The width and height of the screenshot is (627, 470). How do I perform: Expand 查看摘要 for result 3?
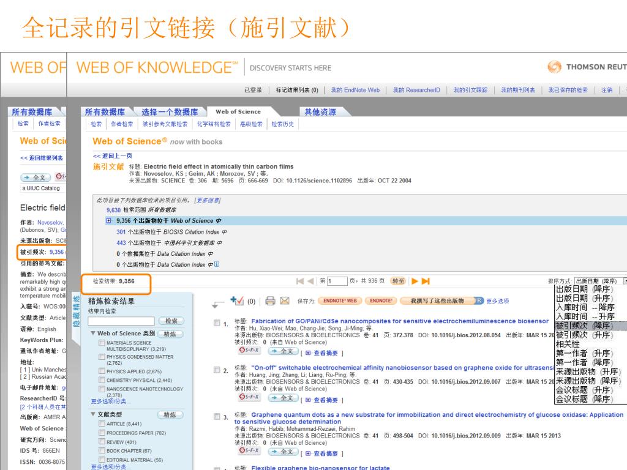322,453
